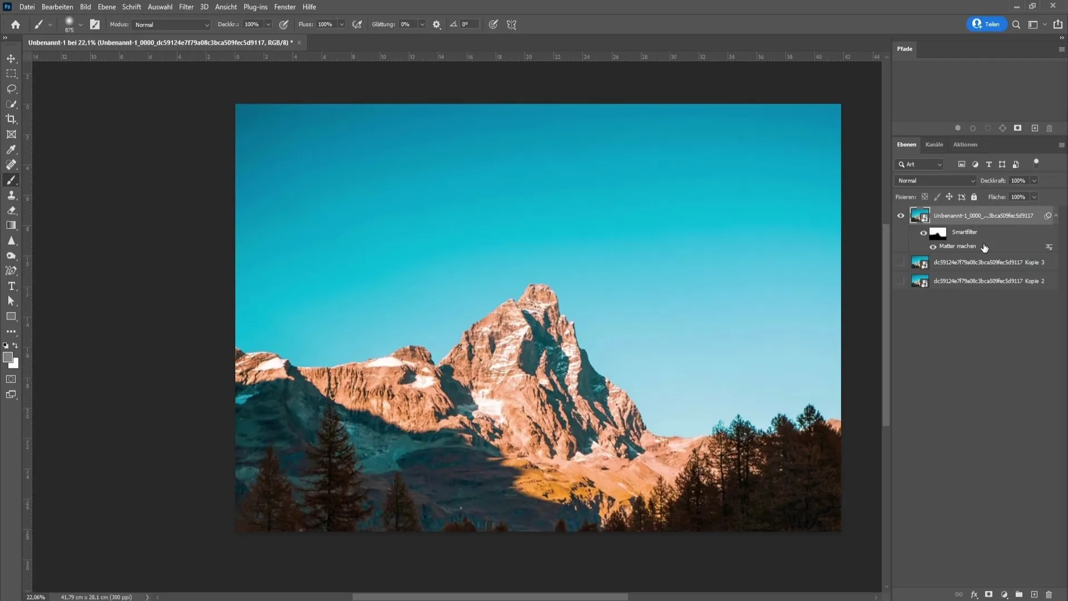Open the Fläche fill dropdown
Image resolution: width=1068 pixels, height=601 pixels.
pos(1035,196)
